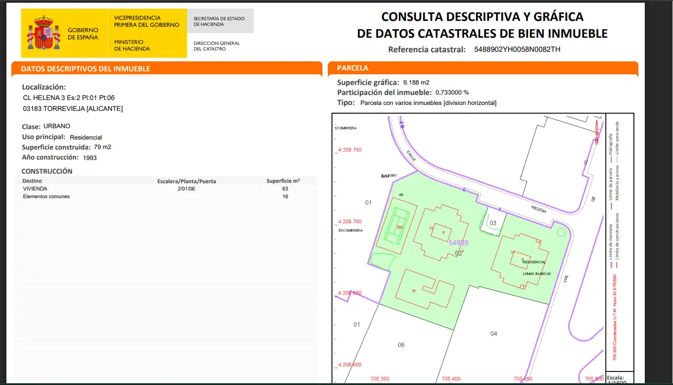Click the '2/01/06' stair/floor/door value
Image resolution: width=673 pixels, height=385 pixels.
pyautogui.click(x=186, y=189)
